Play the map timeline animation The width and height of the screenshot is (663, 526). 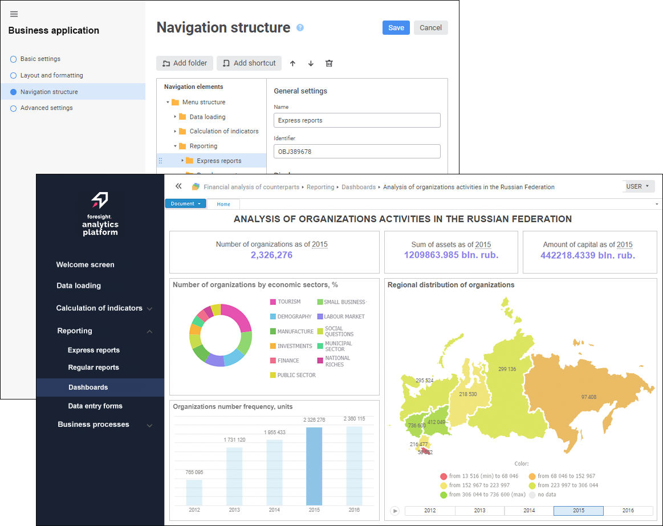394,511
